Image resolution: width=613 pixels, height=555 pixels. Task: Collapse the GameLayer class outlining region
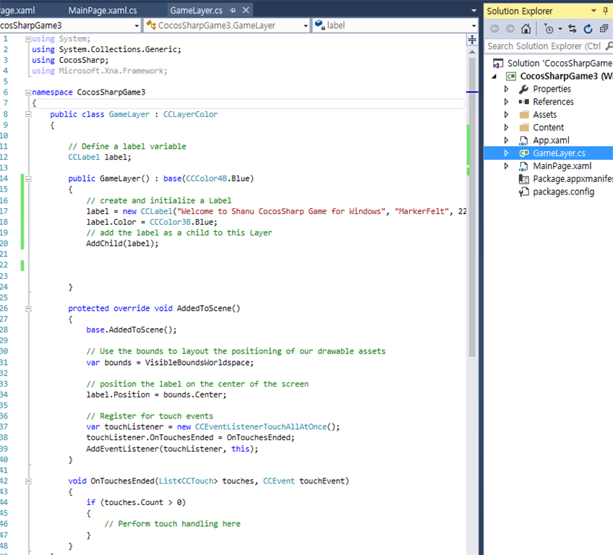(x=28, y=114)
